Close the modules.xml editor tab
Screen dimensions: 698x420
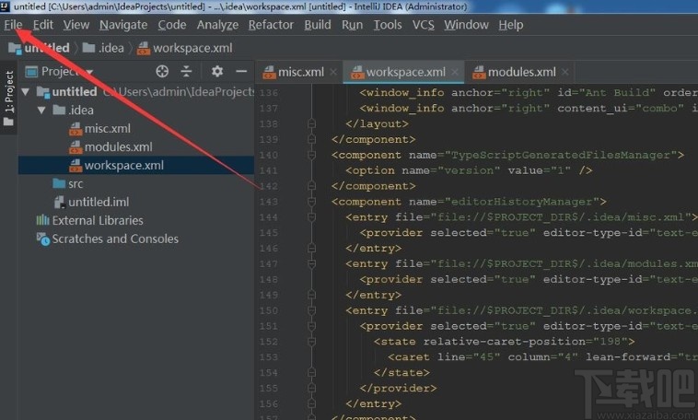[564, 72]
